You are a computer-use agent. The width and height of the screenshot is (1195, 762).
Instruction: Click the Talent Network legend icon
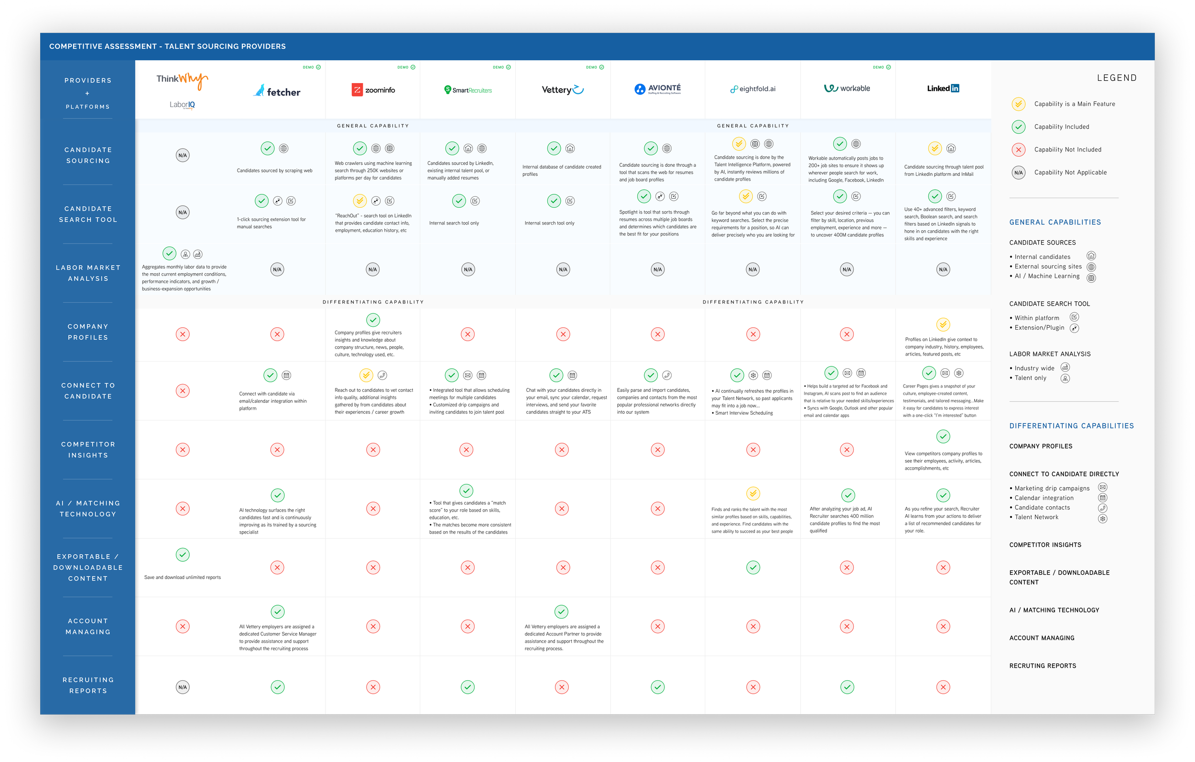[1103, 518]
